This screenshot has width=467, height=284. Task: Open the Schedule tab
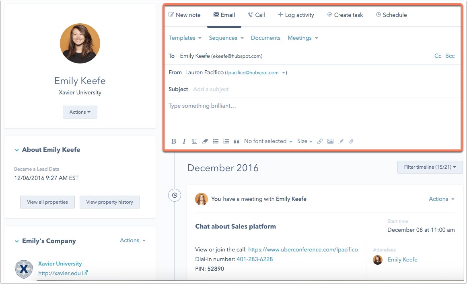click(x=391, y=15)
